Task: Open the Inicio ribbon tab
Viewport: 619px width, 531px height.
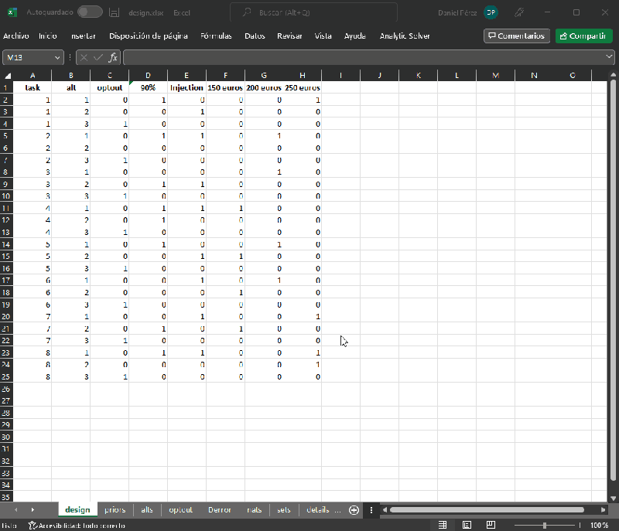Action: point(48,36)
